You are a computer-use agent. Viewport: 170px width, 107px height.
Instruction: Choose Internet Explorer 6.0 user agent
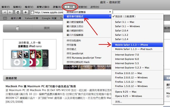137,59
